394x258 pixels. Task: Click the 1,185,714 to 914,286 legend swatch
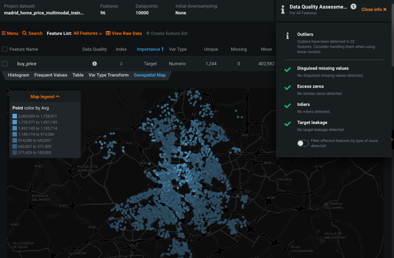coord(15,134)
